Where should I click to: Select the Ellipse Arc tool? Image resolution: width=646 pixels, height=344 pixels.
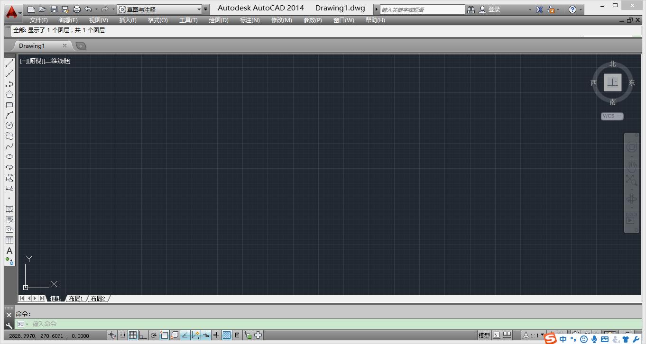click(x=9, y=167)
